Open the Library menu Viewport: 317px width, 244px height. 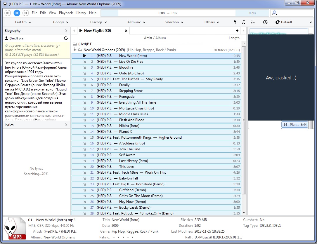[x=81, y=13]
